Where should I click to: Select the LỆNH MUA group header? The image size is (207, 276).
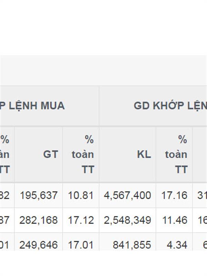[x=32, y=106]
